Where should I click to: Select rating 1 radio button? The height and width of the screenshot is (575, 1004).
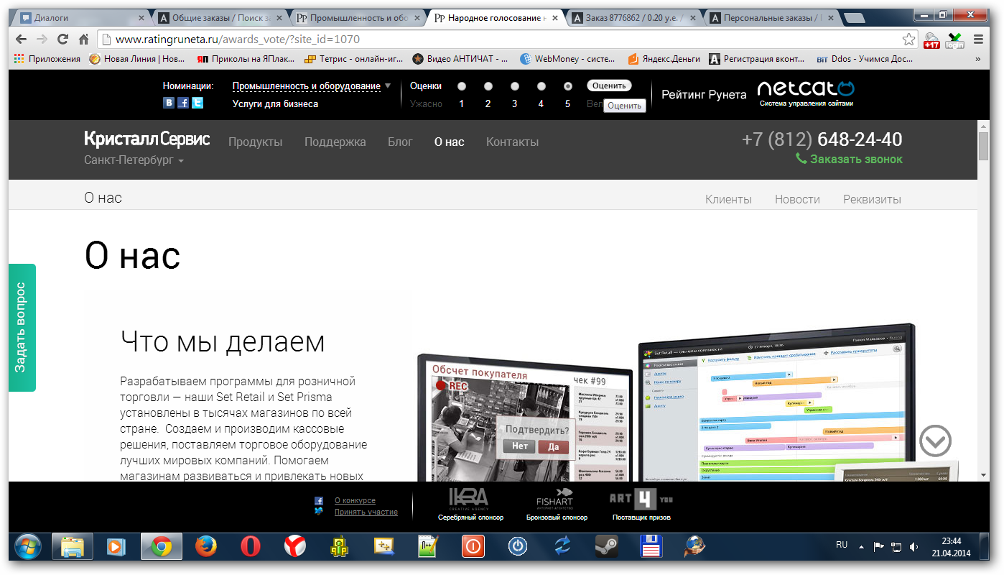click(462, 86)
